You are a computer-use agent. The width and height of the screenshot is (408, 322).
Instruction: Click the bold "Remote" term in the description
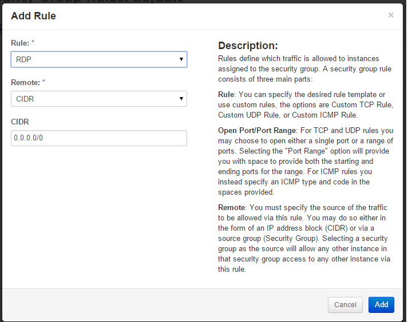pyautogui.click(x=231, y=207)
